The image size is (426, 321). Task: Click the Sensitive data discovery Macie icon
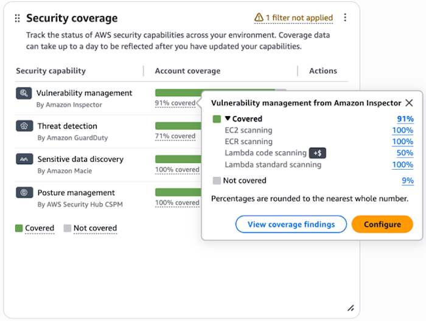click(x=24, y=159)
